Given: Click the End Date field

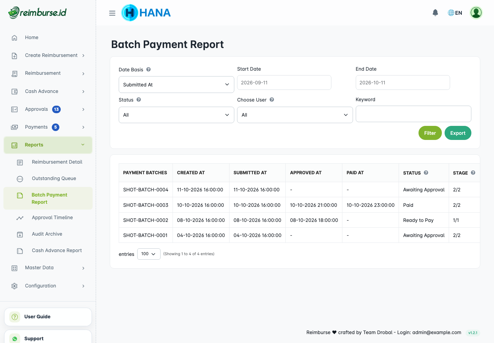Looking at the screenshot, I should point(403,83).
